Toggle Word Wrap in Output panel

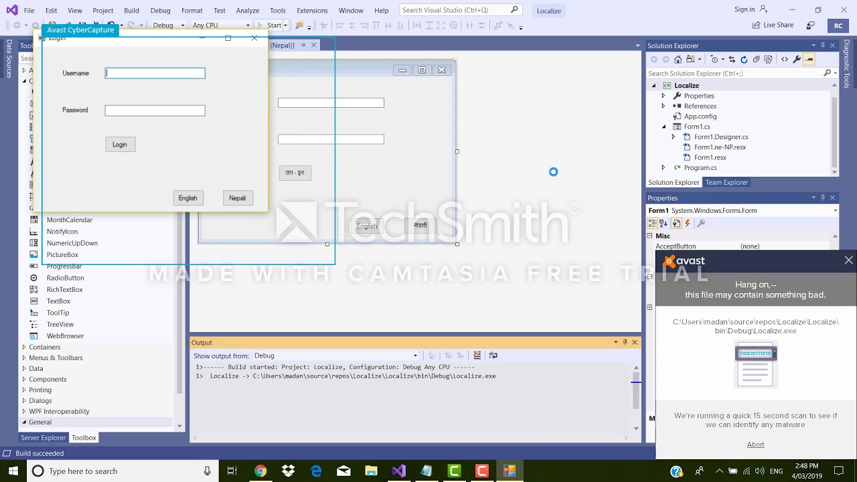tap(493, 355)
